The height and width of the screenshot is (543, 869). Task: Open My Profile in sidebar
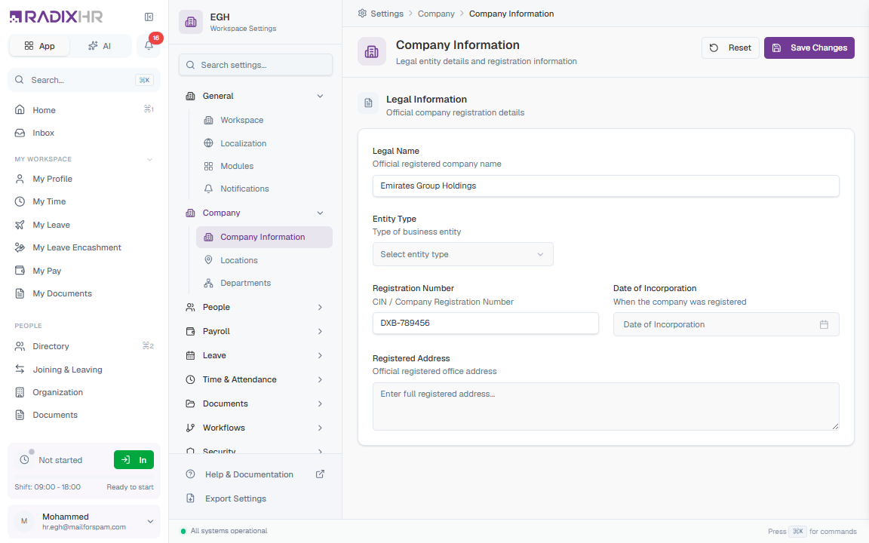[84, 179]
